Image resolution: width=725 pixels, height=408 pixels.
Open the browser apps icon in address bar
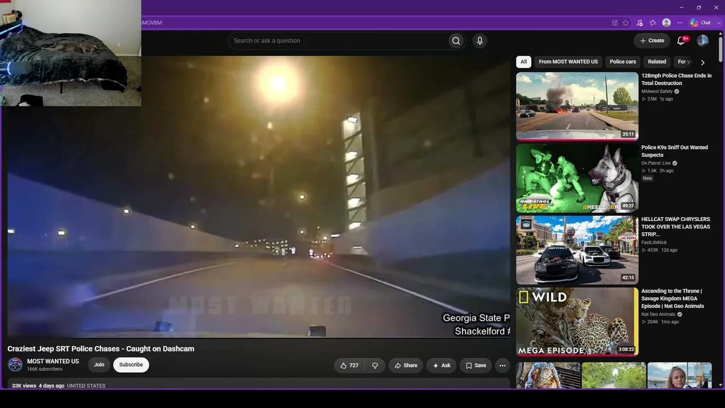[615, 23]
